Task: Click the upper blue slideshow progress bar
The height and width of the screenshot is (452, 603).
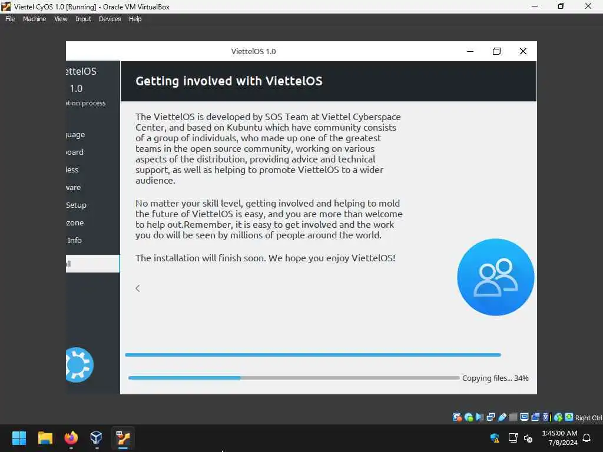Action: click(313, 355)
